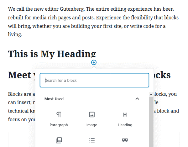Focus the Search for a block field
This screenshot has width=188, height=147.
click(94, 80)
